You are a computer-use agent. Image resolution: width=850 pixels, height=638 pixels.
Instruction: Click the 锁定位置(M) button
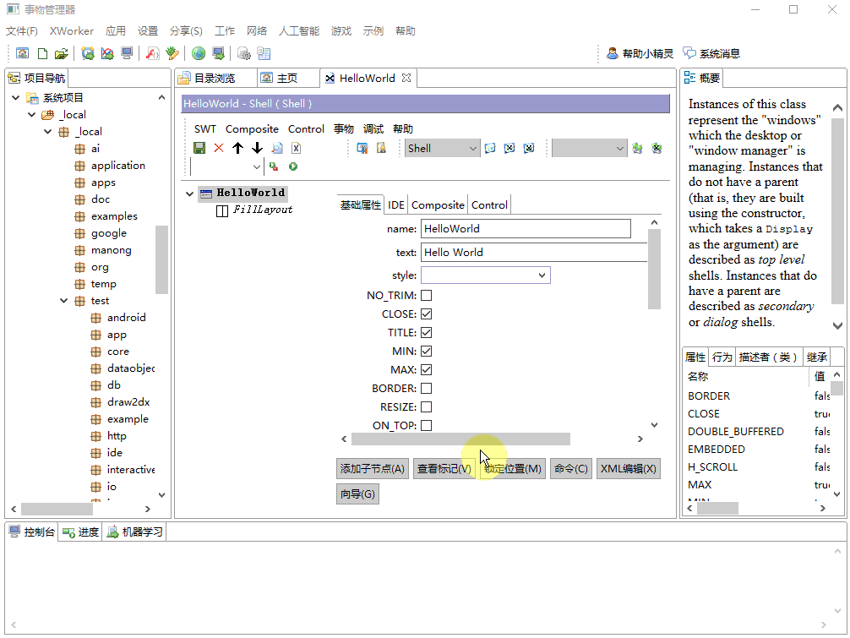[x=513, y=468]
